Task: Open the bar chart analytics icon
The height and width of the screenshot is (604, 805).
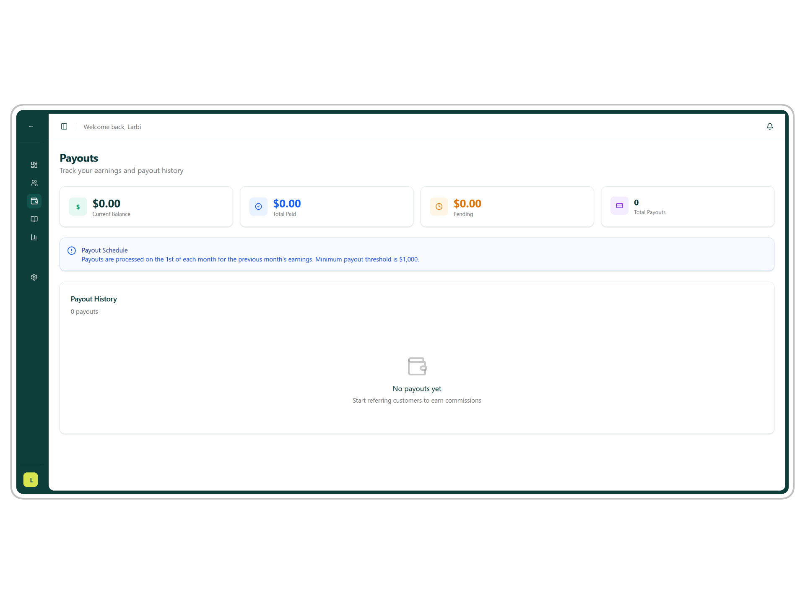Action: pos(34,237)
